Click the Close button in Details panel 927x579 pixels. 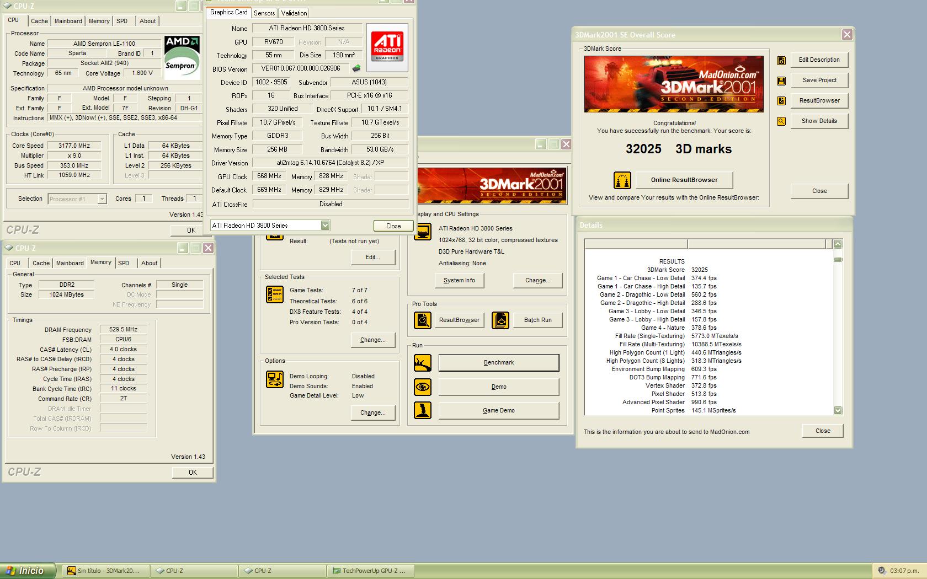click(823, 431)
